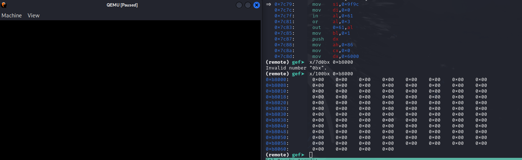Click the current instruction arrow at 0x7c79
Viewport: 522px width, 160px height.
(269, 4)
